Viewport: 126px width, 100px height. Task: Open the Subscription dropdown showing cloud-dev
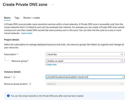pyautogui.click(x=85, y=54)
